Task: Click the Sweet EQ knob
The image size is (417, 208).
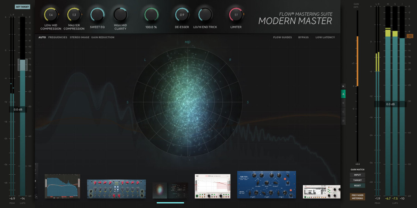Action: 97,15
